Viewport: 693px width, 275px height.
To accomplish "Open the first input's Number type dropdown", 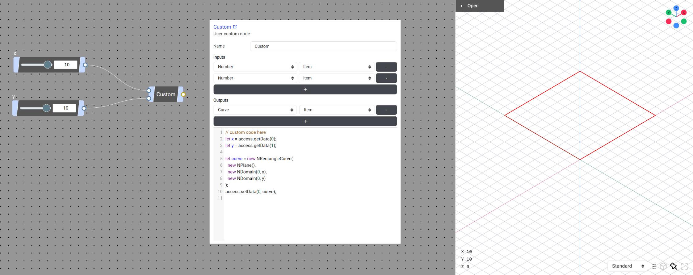I will coord(255,67).
